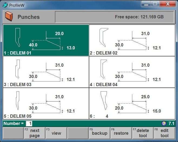Click the ProfileW title bar app icon
This screenshot has width=178, height=142.
5,4
